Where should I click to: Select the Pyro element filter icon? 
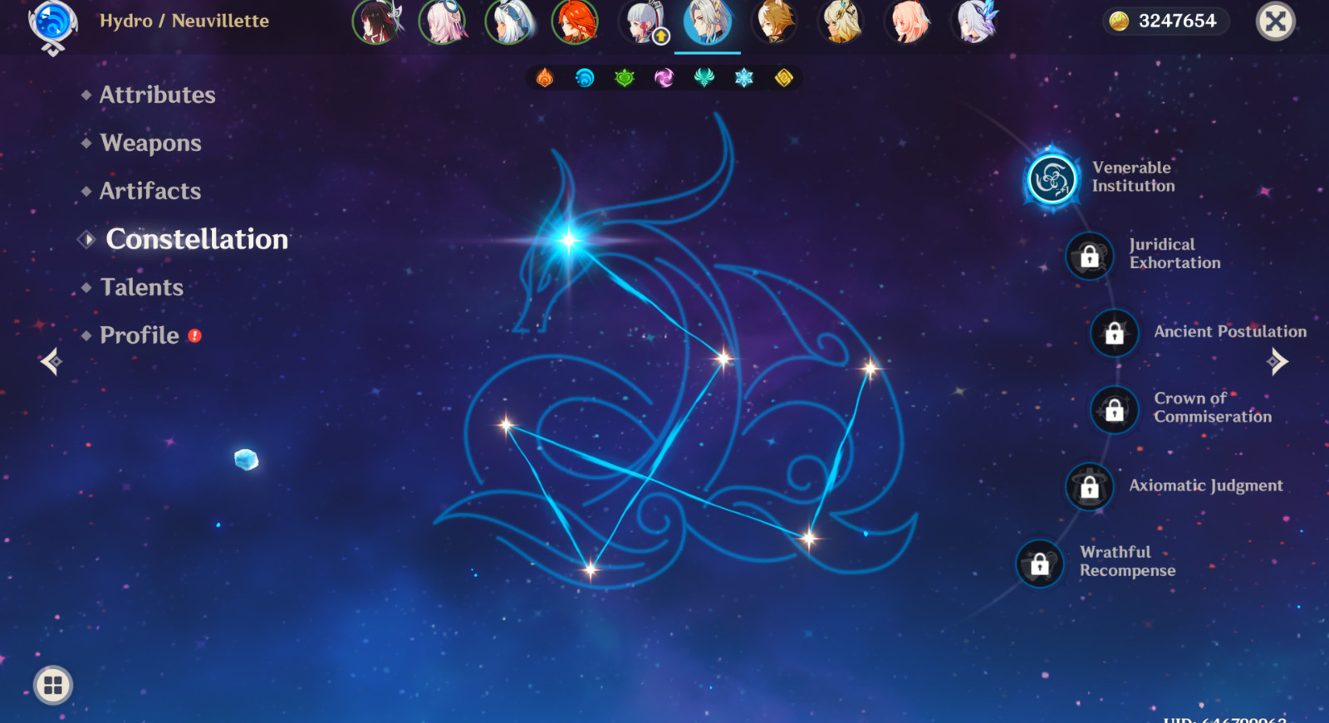(545, 78)
